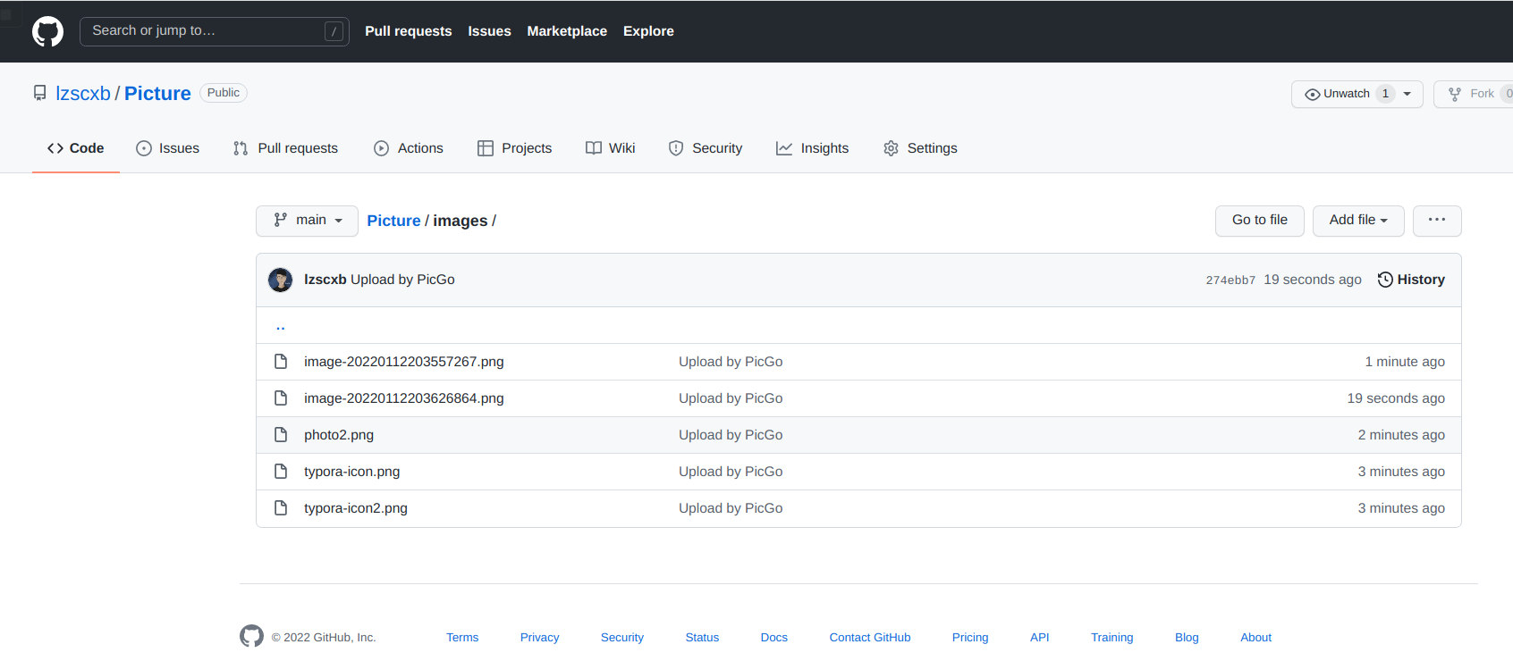Click file icon beside typora-icon2.png
1513x661 pixels.
tap(281, 508)
